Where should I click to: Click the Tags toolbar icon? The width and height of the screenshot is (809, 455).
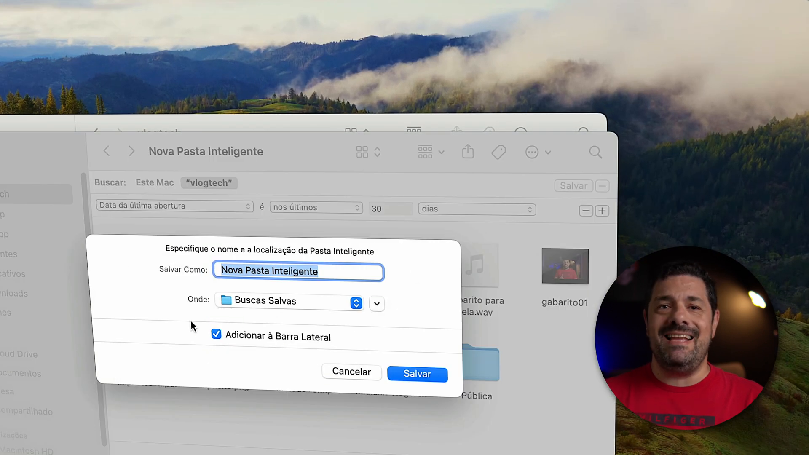point(498,152)
